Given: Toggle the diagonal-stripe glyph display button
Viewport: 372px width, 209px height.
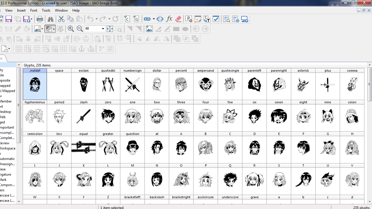Looking at the screenshot, I should click(x=49, y=29).
